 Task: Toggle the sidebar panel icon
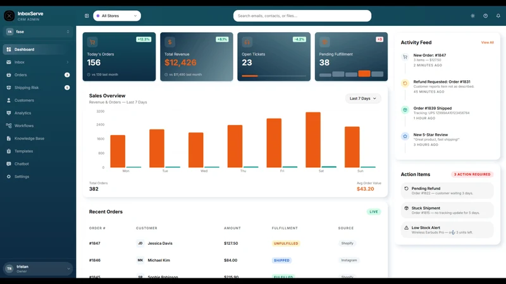[x=87, y=16]
